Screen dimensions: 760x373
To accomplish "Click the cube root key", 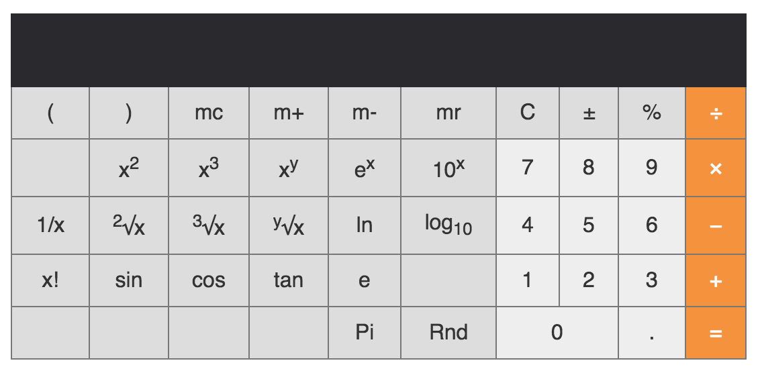I will [x=208, y=226].
